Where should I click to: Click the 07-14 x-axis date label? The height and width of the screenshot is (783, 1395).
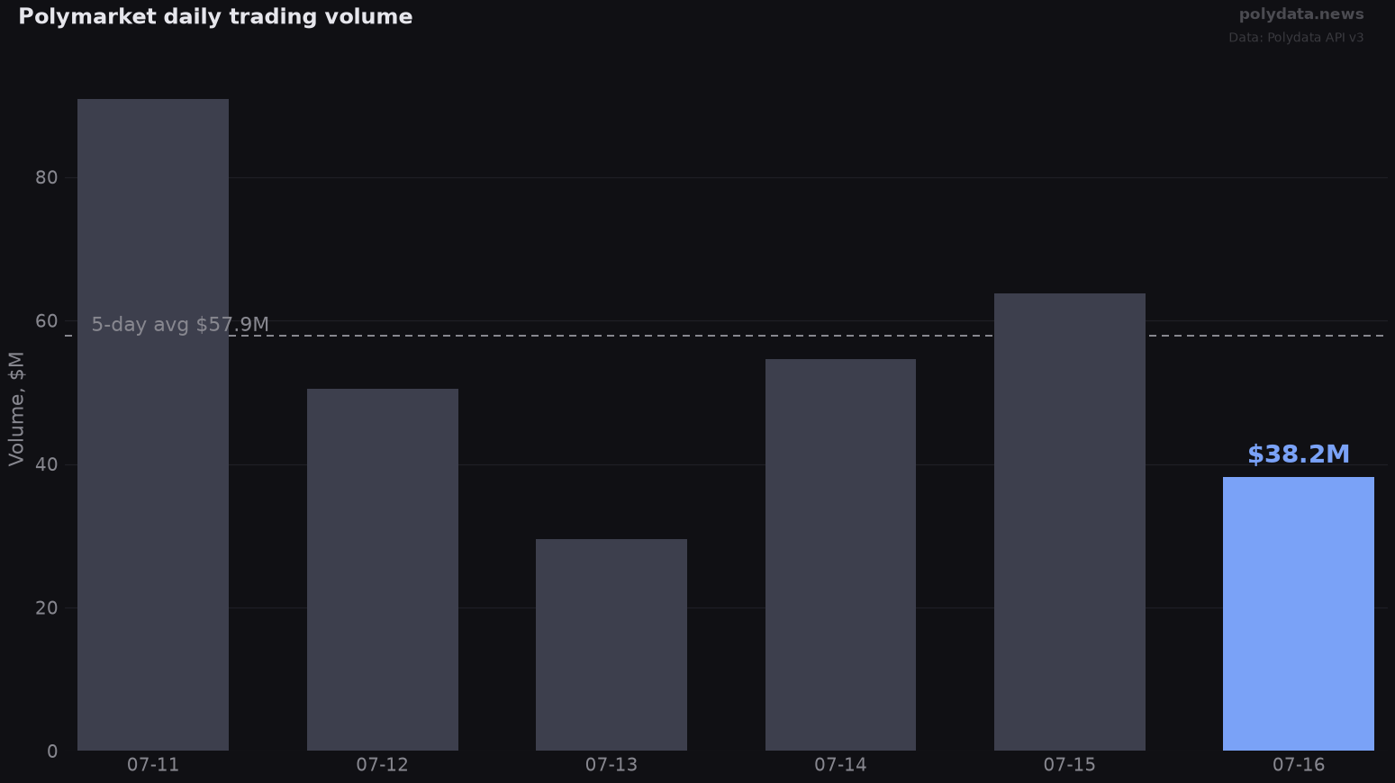tap(840, 765)
